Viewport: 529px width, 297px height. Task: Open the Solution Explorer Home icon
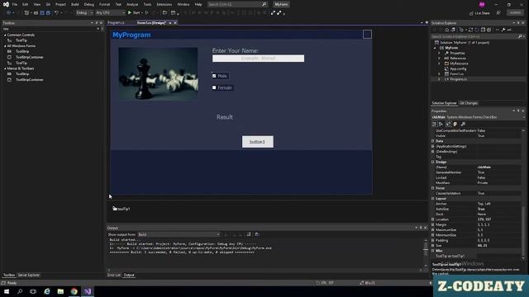(x=446, y=30)
